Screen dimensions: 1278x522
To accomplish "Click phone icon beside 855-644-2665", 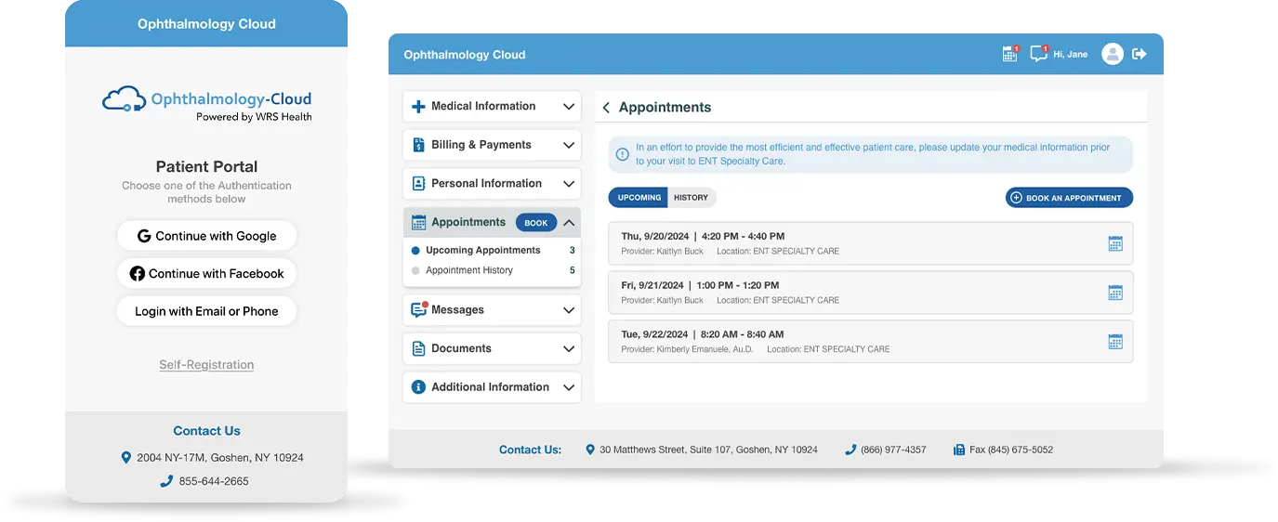I will [x=166, y=481].
